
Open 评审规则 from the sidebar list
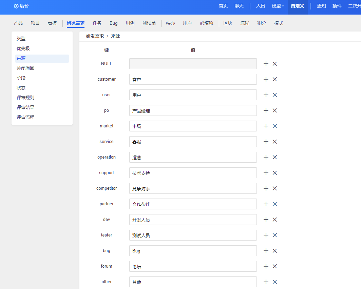click(25, 98)
